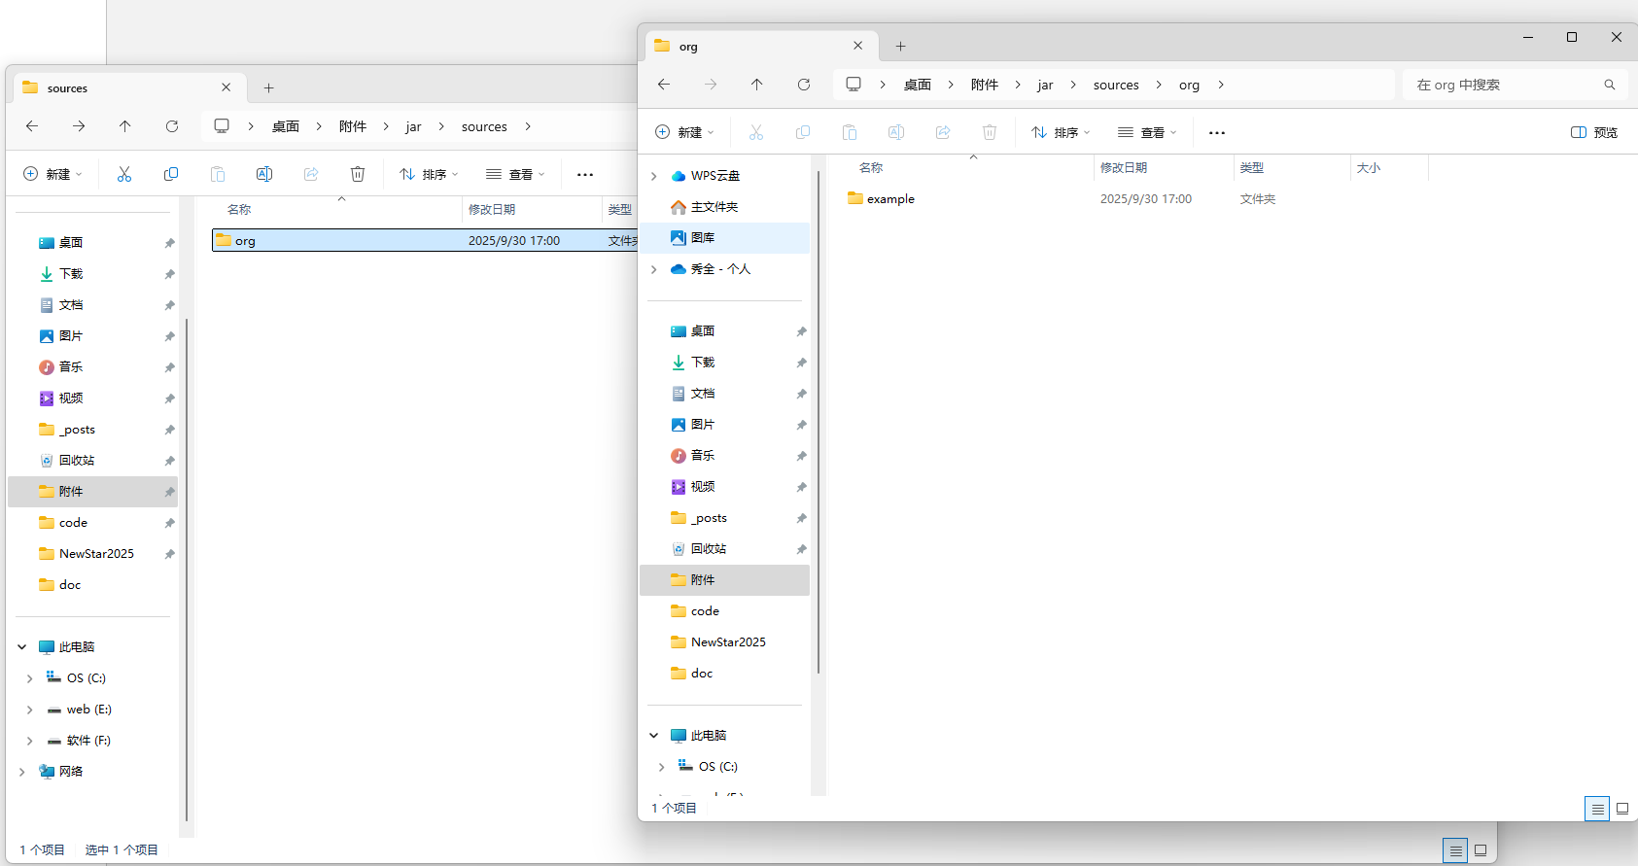
Task: Click the Cut icon in sources window
Action: (124, 174)
